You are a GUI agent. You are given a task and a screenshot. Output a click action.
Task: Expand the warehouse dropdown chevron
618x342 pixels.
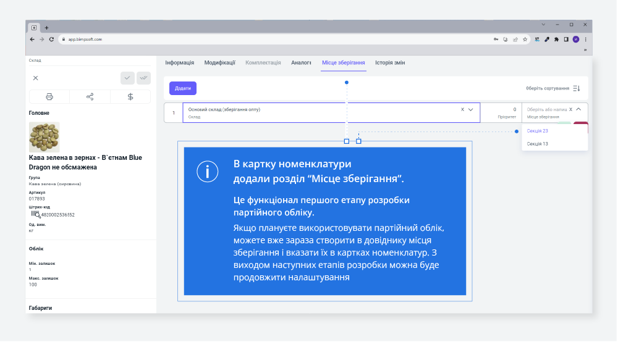click(x=471, y=109)
